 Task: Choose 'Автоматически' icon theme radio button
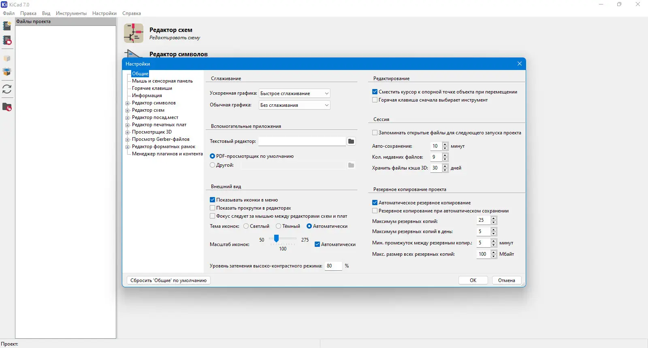pyautogui.click(x=309, y=226)
